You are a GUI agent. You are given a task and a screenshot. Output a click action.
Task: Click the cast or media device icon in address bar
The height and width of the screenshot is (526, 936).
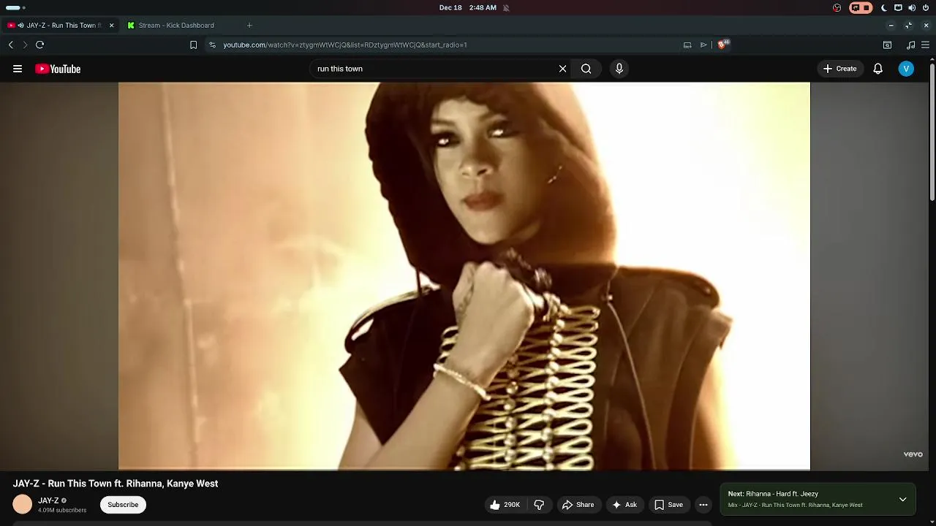(x=687, y=45)
